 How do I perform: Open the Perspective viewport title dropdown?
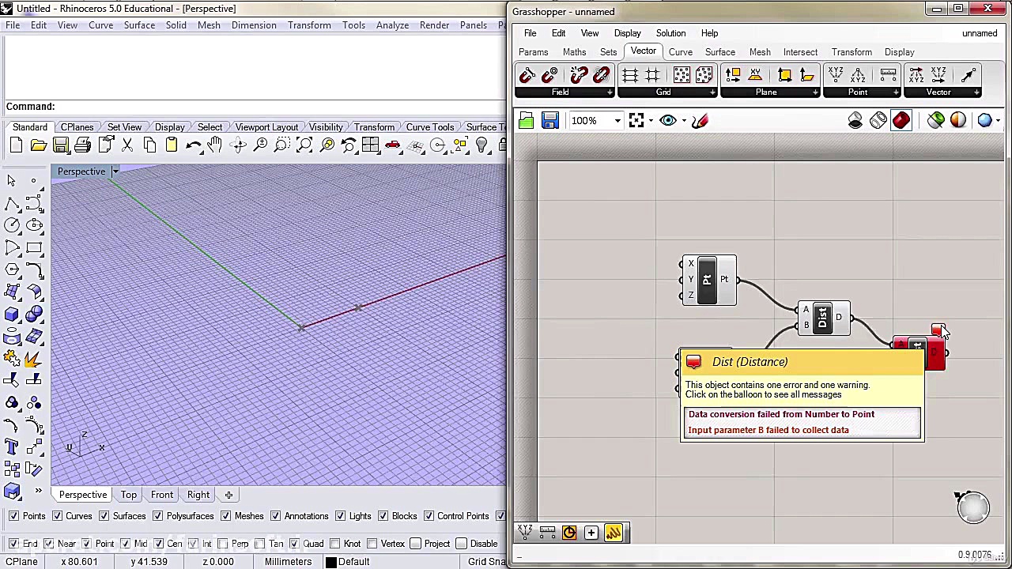pyautogui.click(x=115, y=171)
